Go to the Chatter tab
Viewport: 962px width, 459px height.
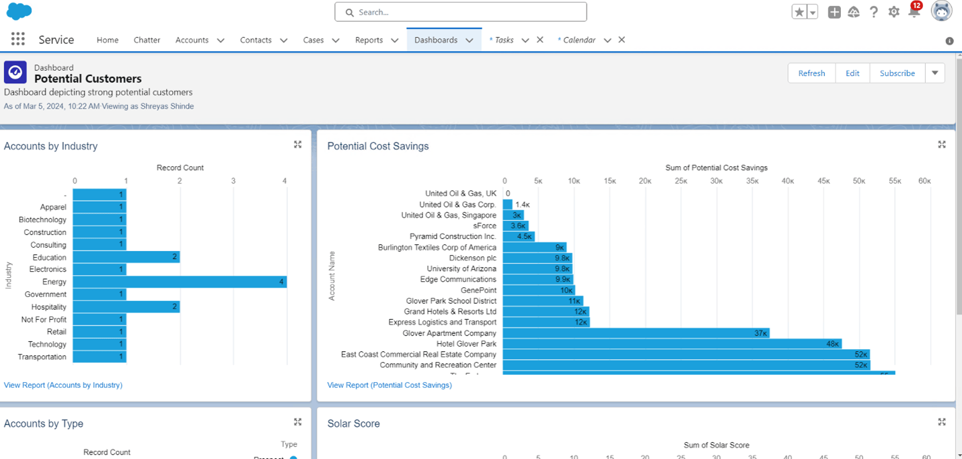[147, 40]
